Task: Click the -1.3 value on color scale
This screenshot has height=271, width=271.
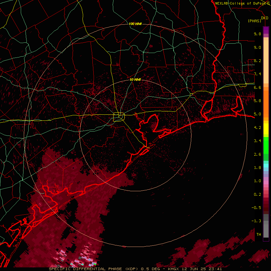Action: 256,221
